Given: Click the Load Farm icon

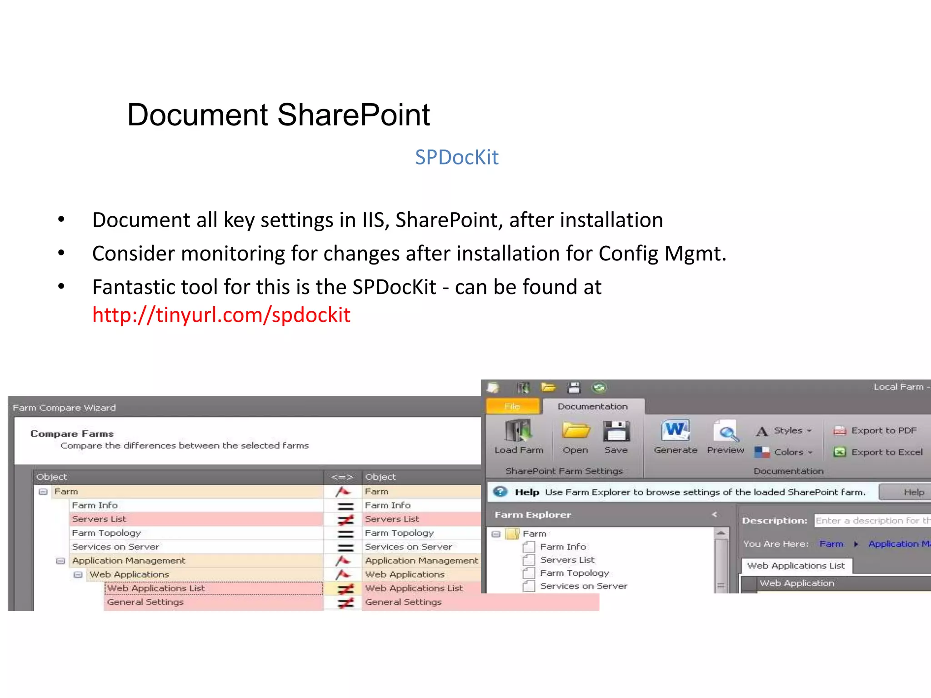Looking at the screenshot, I should [518, 431].
